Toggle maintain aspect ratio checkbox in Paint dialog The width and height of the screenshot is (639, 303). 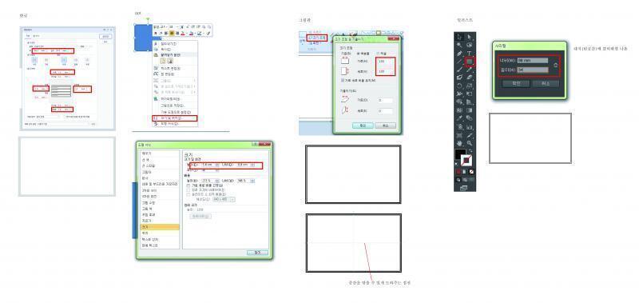coord(343,81)
